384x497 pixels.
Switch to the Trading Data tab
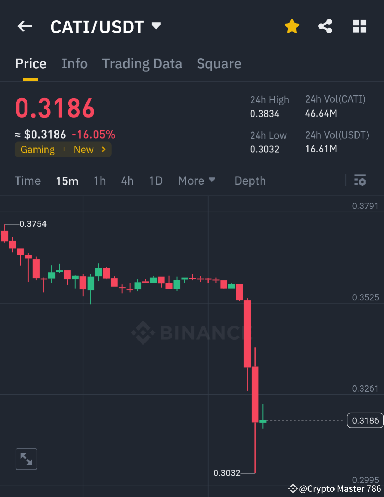pos(142,63)
